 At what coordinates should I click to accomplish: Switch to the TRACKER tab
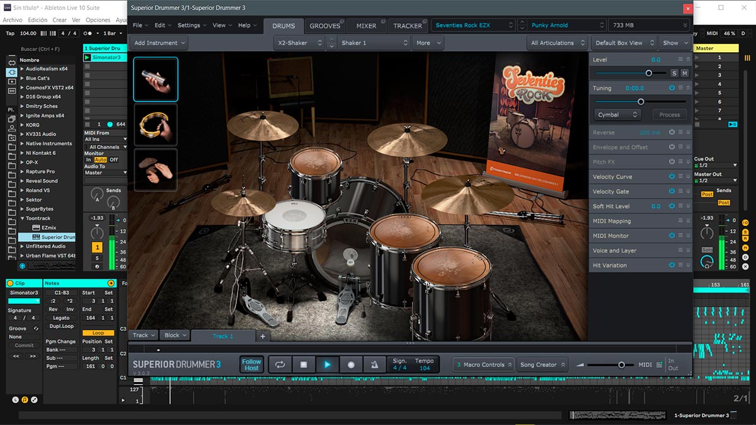click(x=408, y=26)
